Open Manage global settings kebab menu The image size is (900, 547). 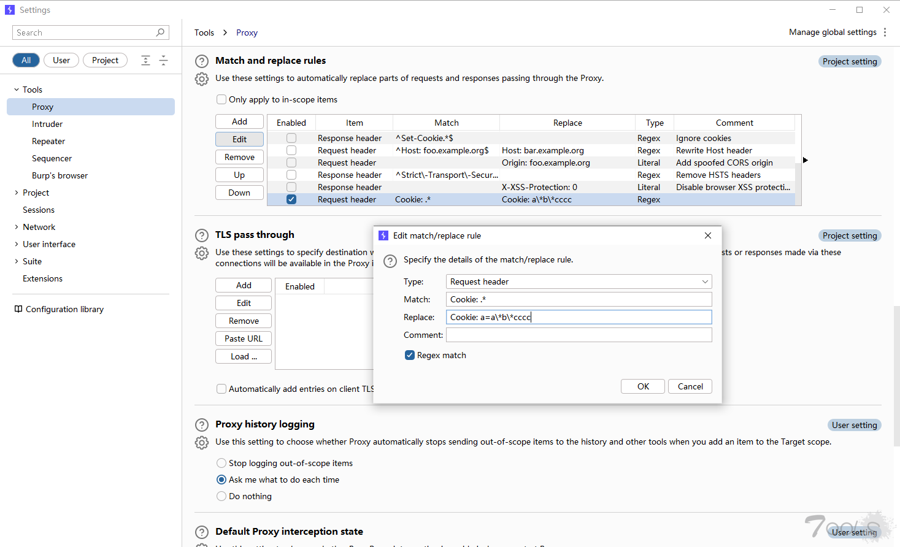click(x=885, y=33)
